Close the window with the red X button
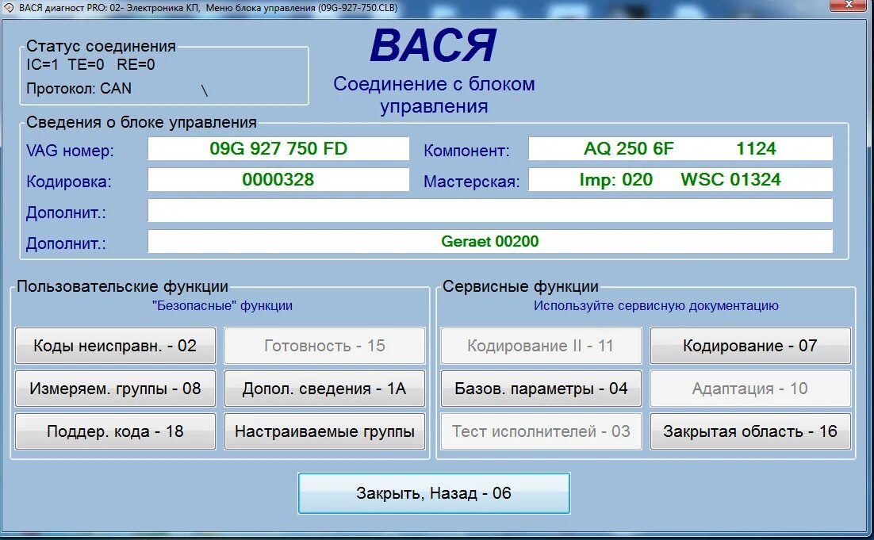874x540 pixels. click(848, 5)
